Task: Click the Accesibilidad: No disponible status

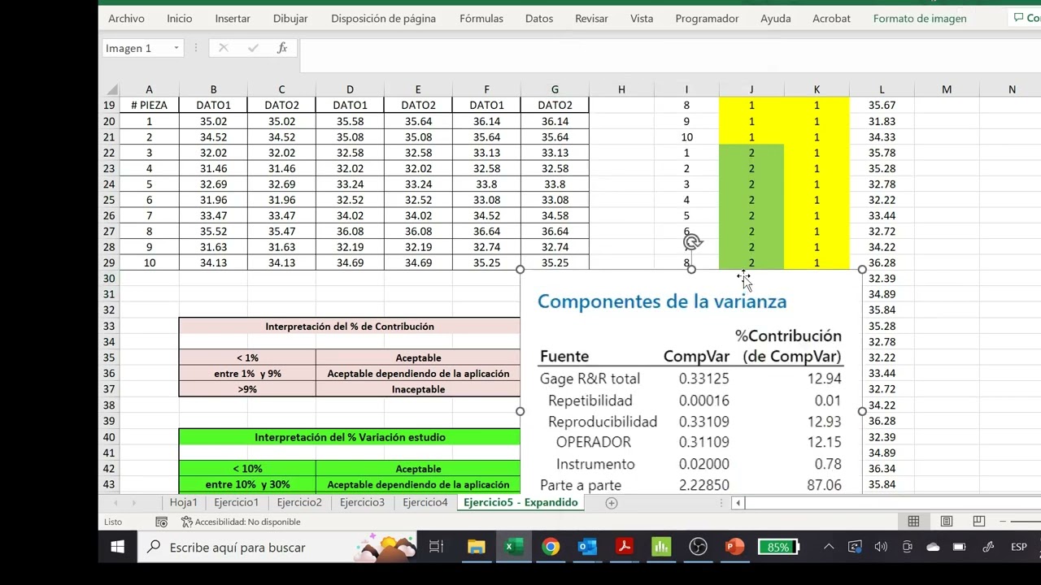Action: (x=241, y=522)
